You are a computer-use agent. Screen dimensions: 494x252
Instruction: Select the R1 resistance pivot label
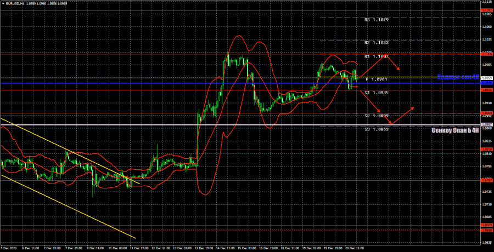coord(377,56)
